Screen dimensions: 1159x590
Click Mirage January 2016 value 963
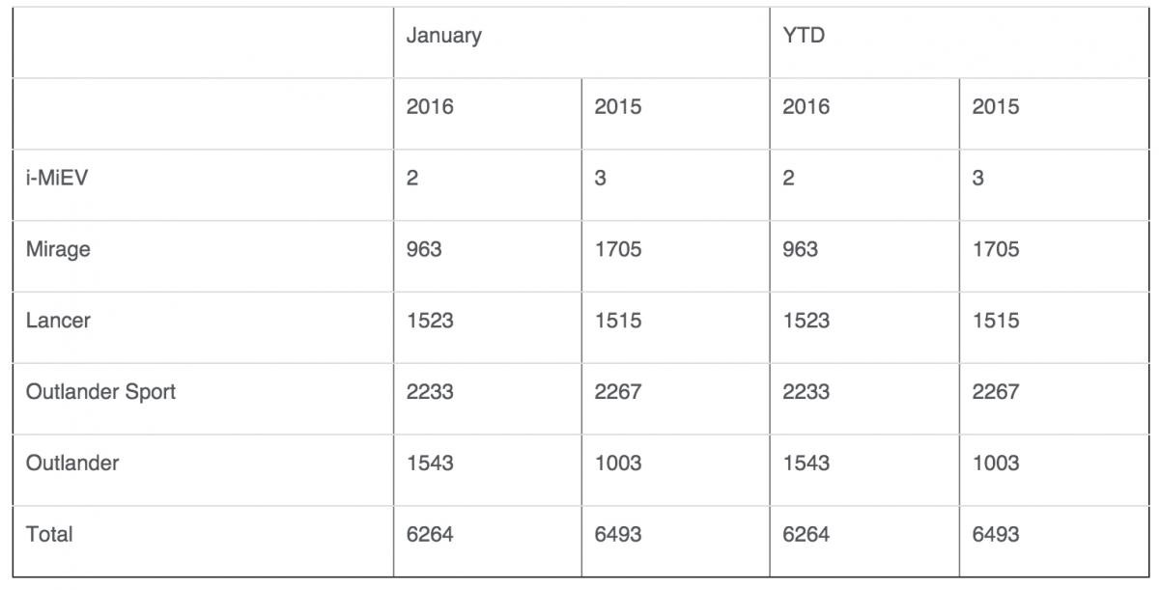pyautogui.click(x=424, y=249)
